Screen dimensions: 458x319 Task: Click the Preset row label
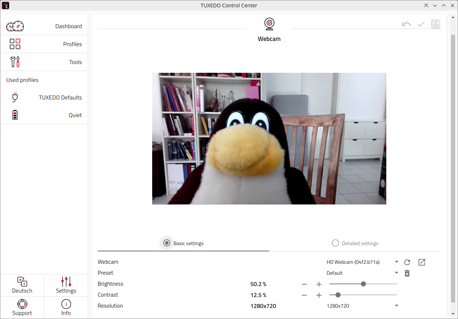105,273
